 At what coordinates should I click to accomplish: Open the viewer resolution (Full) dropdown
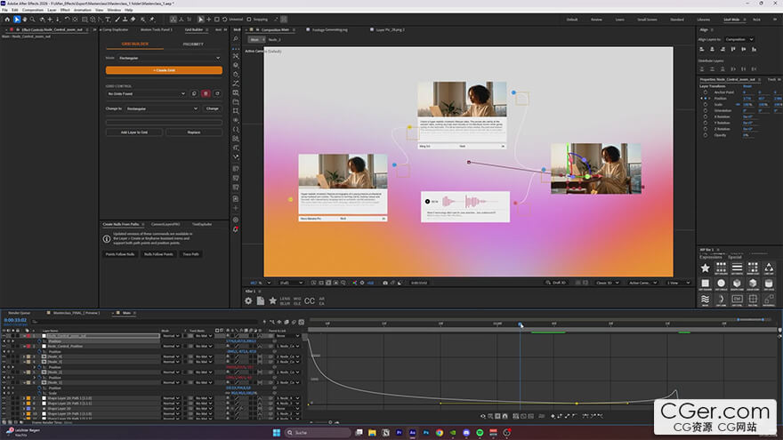pyautogui.click(x=291, y=283)
